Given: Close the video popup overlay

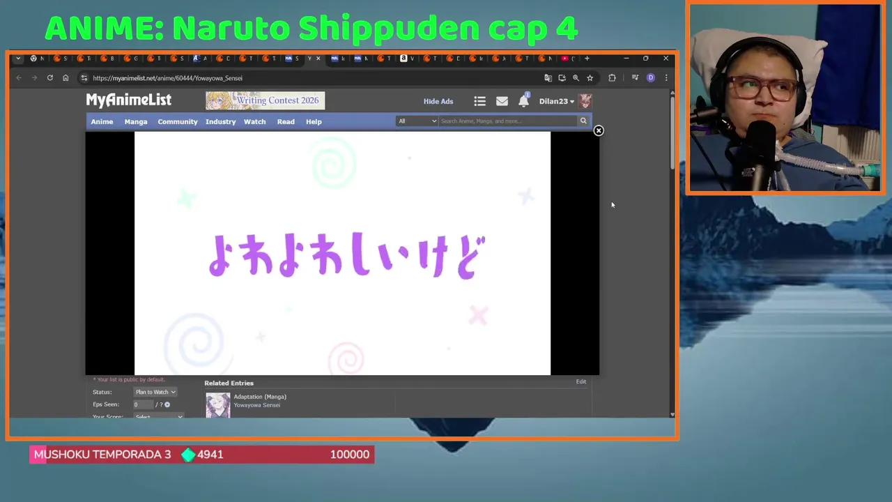Looking at the screenshot, I should pyautogui.click(x=599, y=130).
